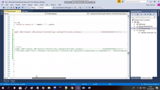Screen dimensions: 160x90
Task: Click the Navigate Backward toolbar icon
Action: point(4,8)
